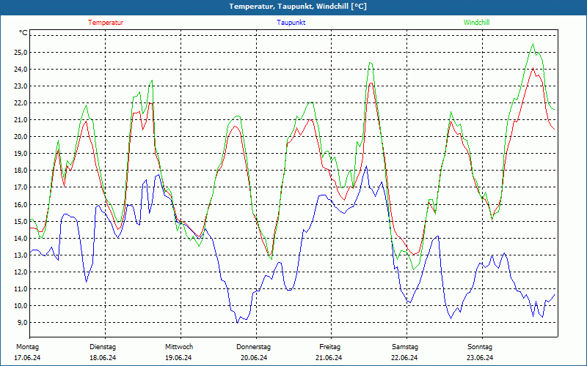587x366 pixels.
Task: Click the 12,0 y-axis value
Action: pyautogui.click(x=21, y=272)
